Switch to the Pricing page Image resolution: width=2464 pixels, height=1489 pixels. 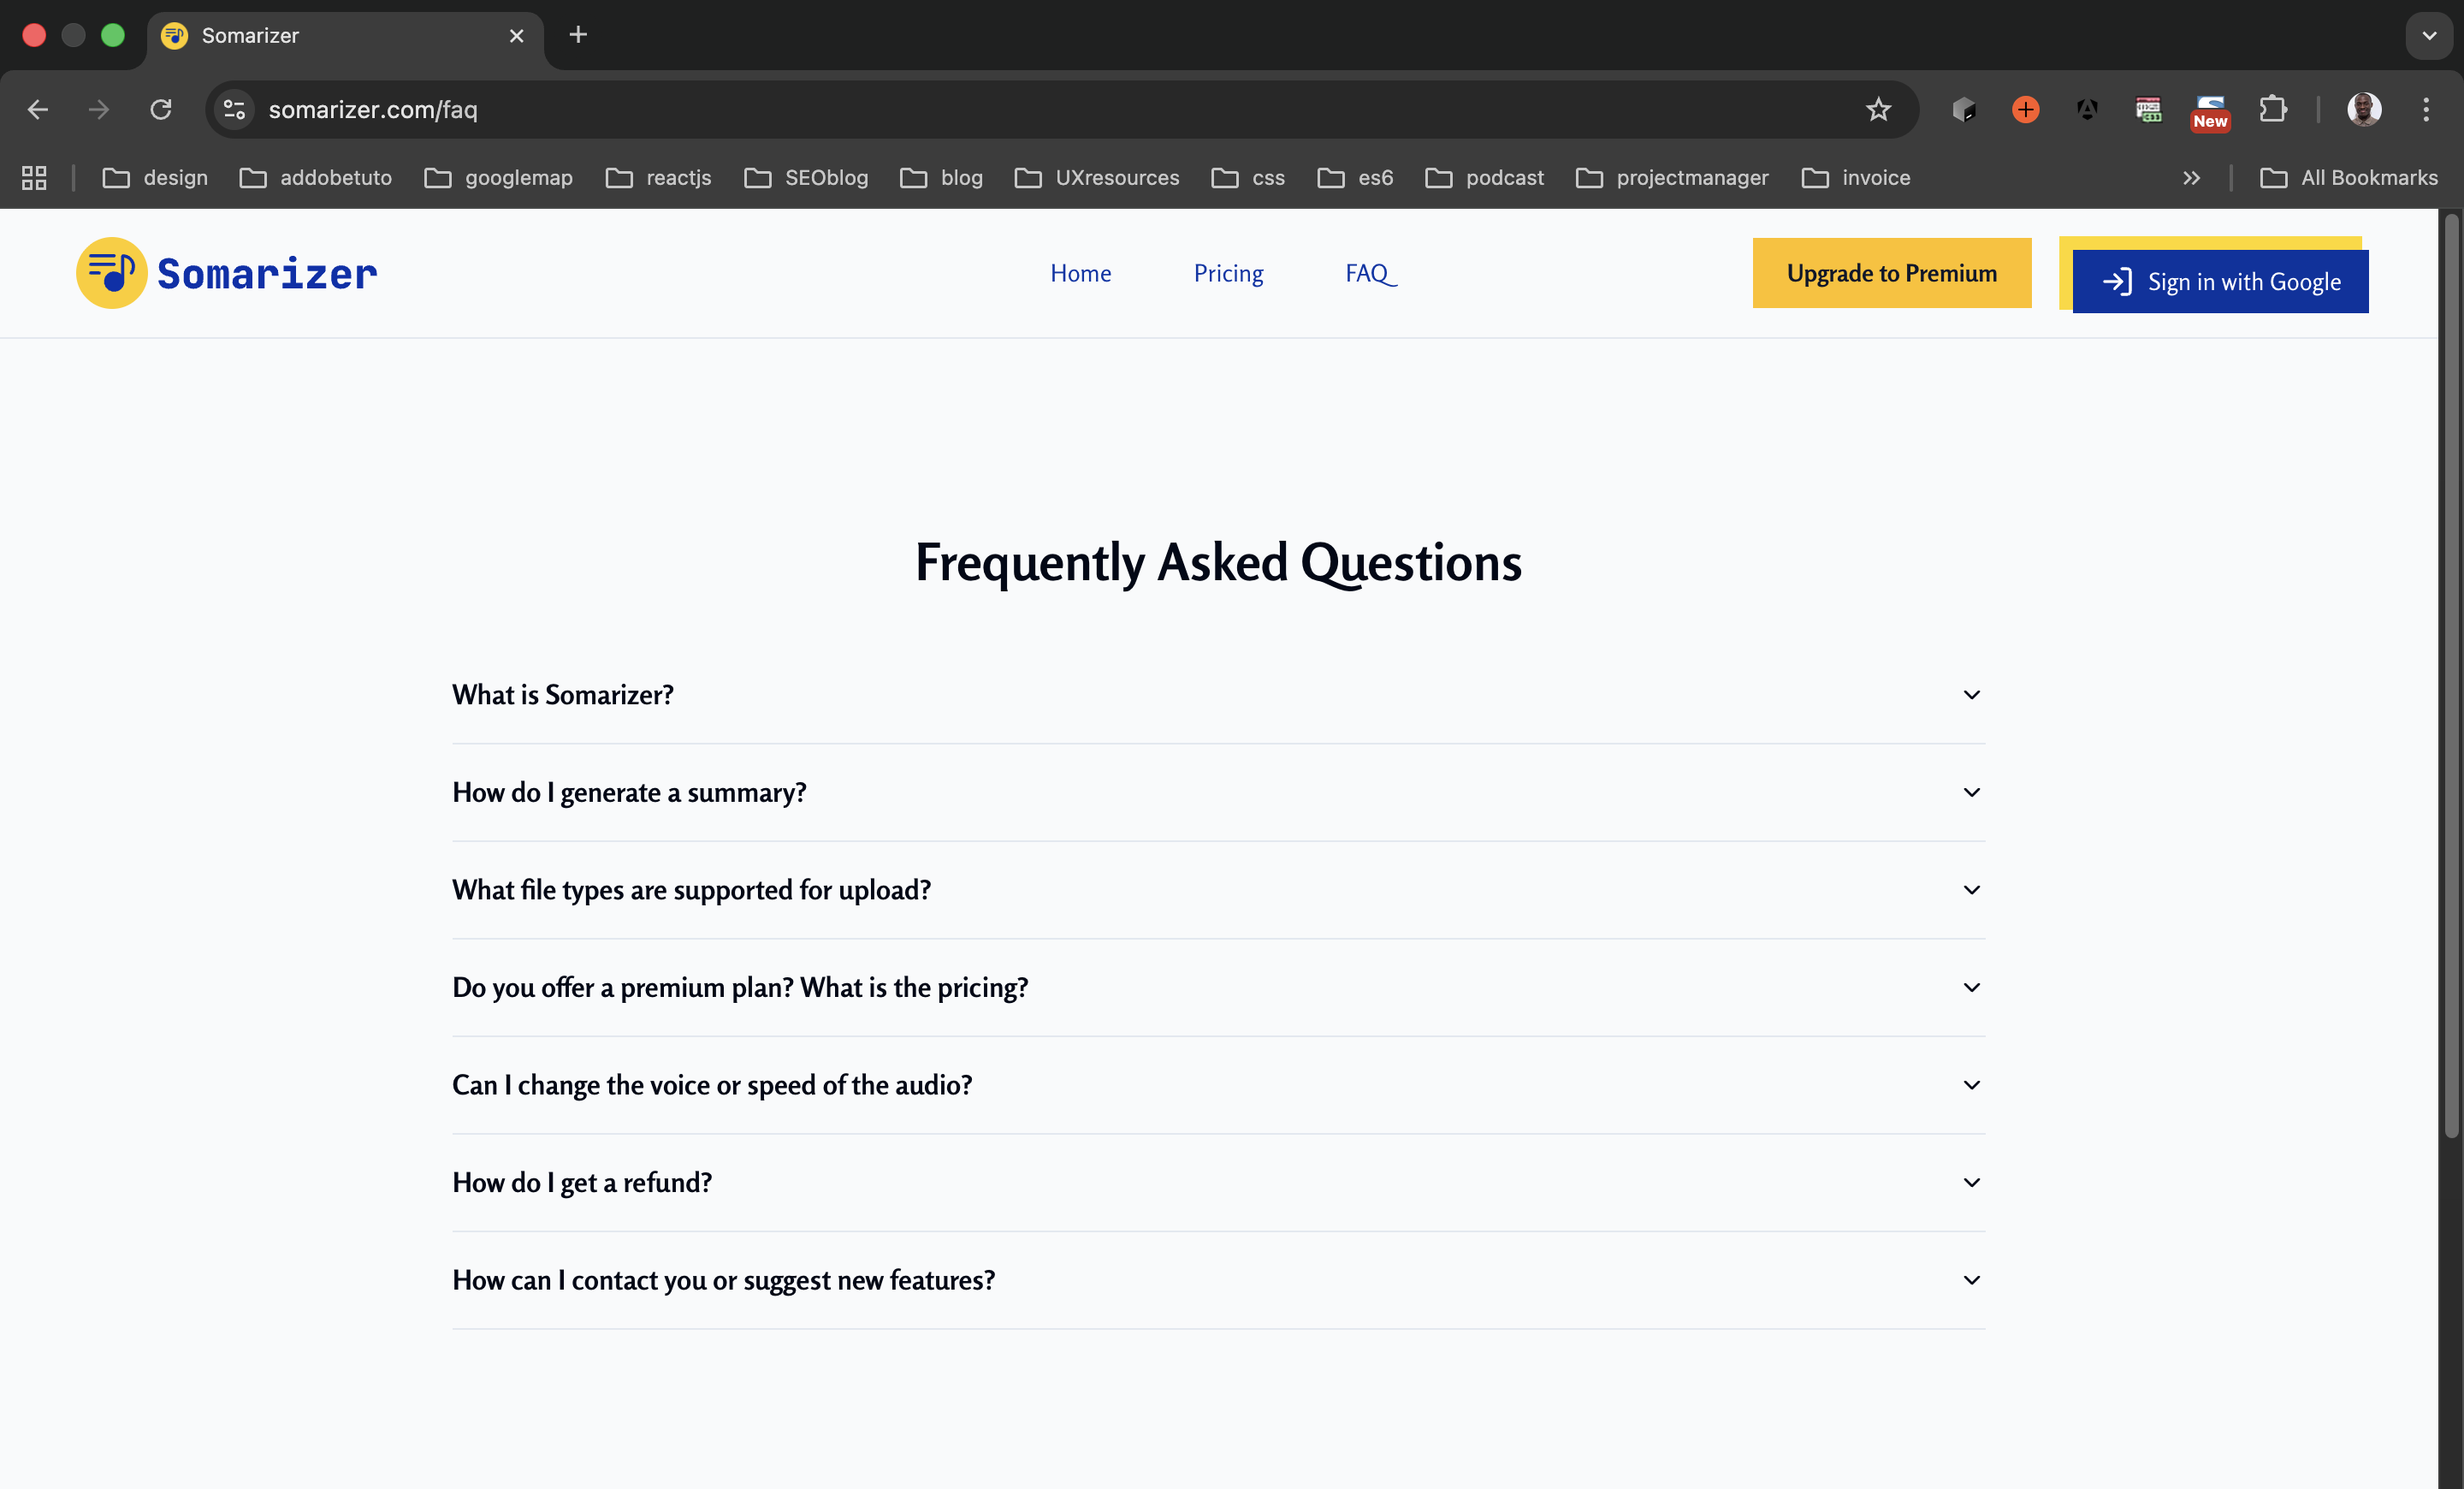[1228, 273]
